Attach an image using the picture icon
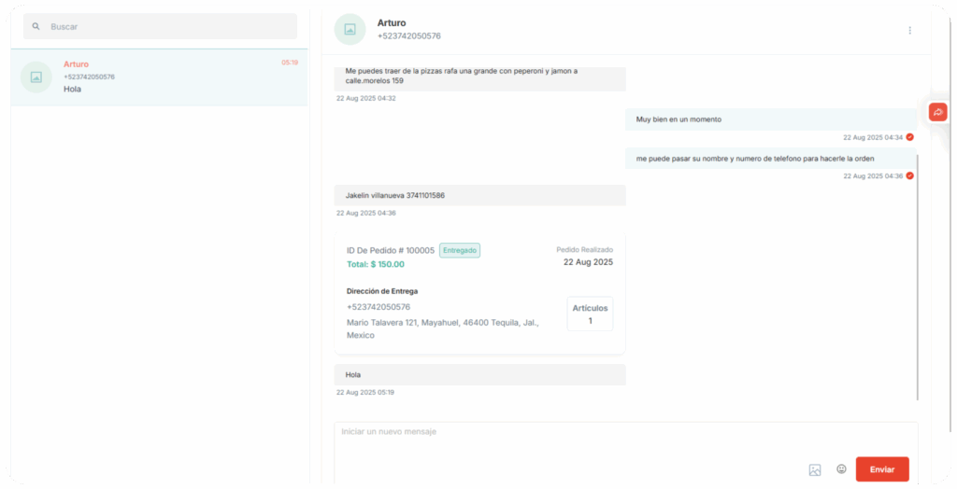 pos(814,469)
